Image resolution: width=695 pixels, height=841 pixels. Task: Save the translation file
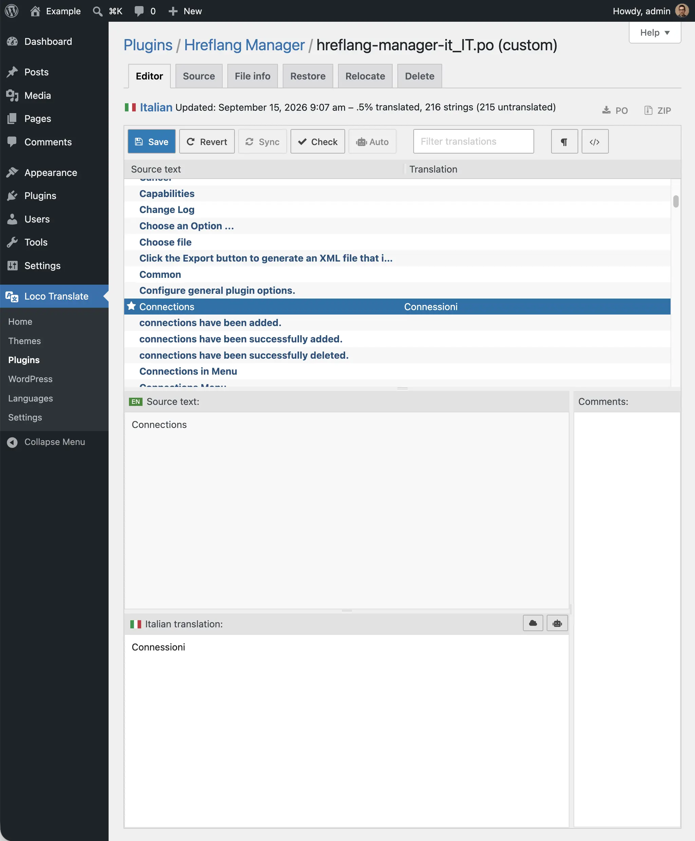pyautogui.click(x=152, y=141)
